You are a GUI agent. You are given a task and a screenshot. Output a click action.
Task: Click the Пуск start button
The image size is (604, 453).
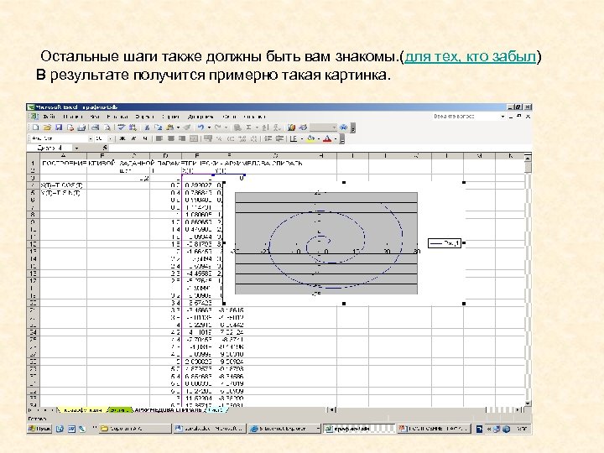point(39,429)
